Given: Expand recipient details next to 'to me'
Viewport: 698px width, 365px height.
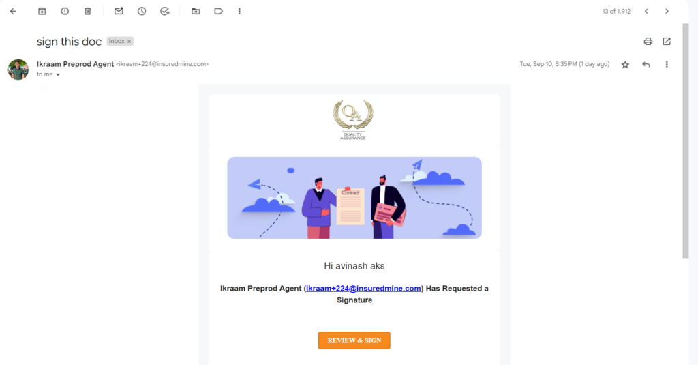Looking at the screenshot, I should point(58,75).
